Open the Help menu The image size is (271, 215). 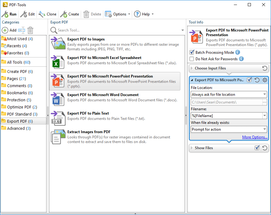click(x=144, y=14)
